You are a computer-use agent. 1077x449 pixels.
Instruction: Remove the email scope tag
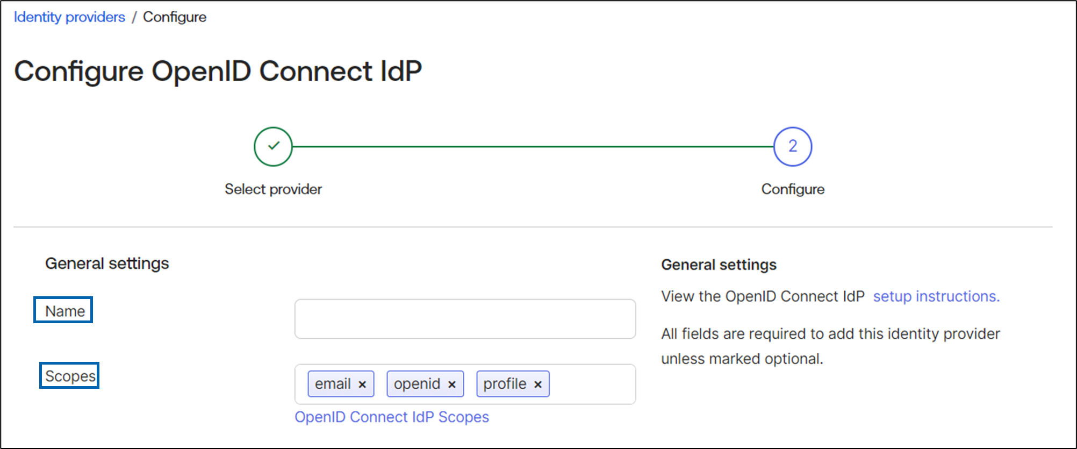click(x=362, y=384)
